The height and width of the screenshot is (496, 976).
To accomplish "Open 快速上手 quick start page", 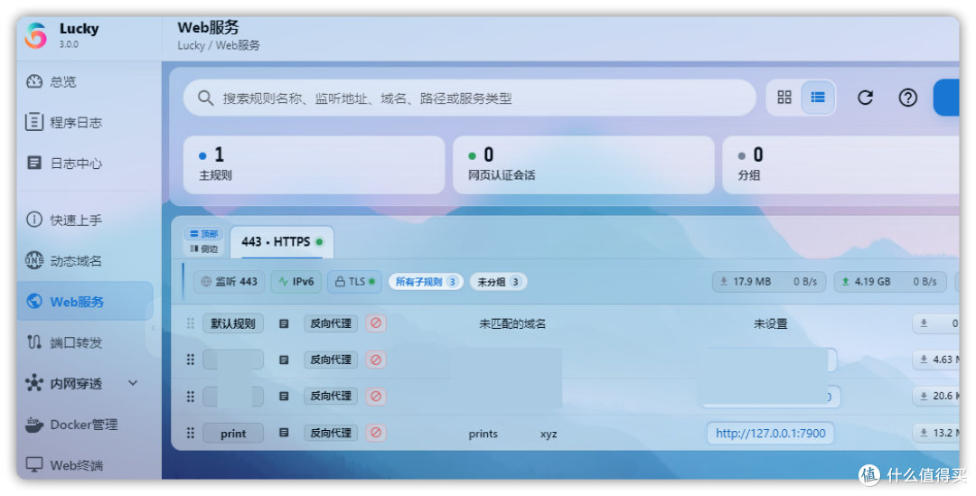I will coord(63,220).
